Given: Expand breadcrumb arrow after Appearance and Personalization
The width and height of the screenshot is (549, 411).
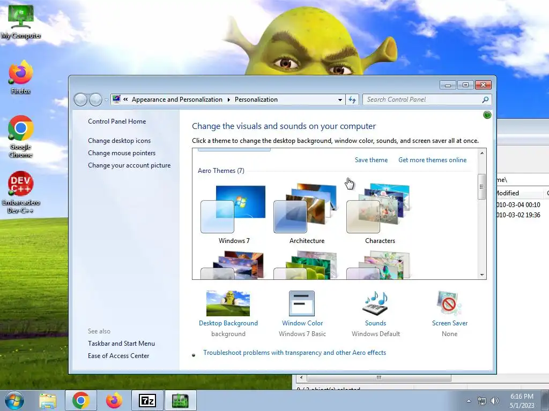Looking at the screenshot, I should 228,100.
